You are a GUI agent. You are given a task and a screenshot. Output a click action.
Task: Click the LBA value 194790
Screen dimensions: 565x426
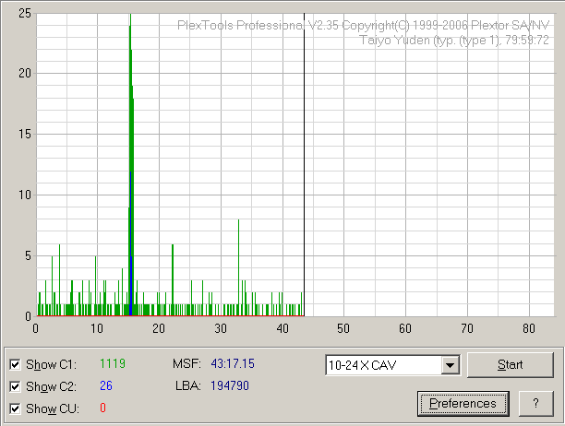click(x=230, y=385)
